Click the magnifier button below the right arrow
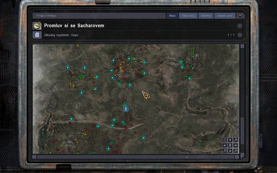This screenshot has height=173, width=277. tap(236, 151)
